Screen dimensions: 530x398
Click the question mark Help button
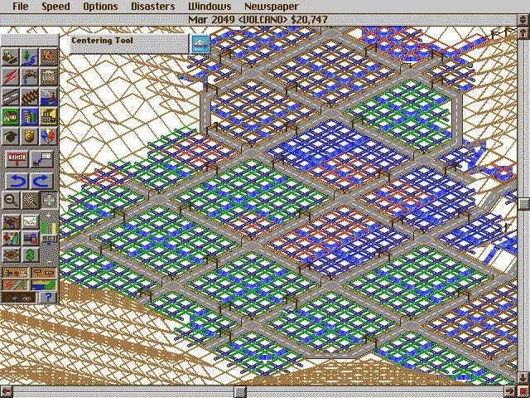click(49, 297)
